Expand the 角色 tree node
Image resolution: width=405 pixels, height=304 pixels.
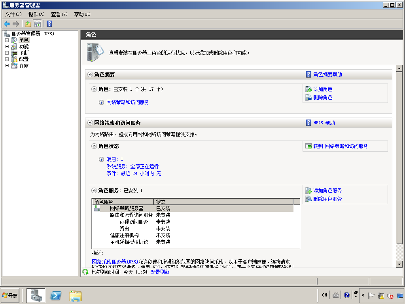[7, 40]
